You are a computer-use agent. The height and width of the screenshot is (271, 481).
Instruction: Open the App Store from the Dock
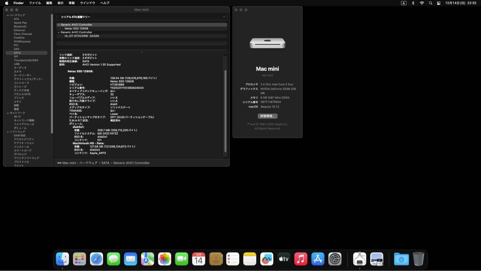(x=318, y=259)
